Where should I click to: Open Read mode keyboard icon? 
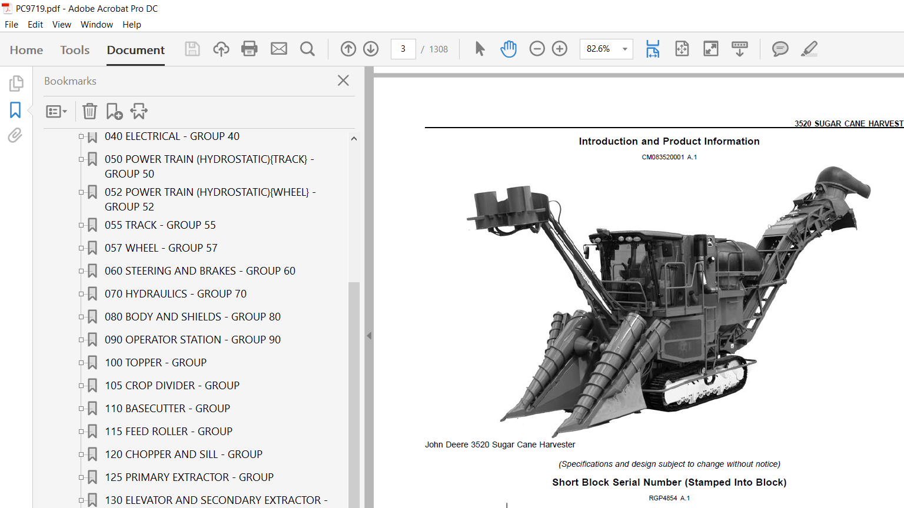740,49
